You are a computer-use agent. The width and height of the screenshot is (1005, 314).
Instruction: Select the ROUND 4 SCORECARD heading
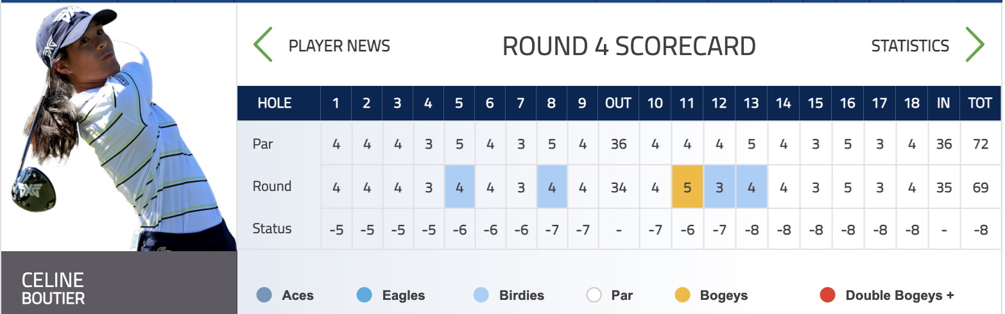(629, 46)
